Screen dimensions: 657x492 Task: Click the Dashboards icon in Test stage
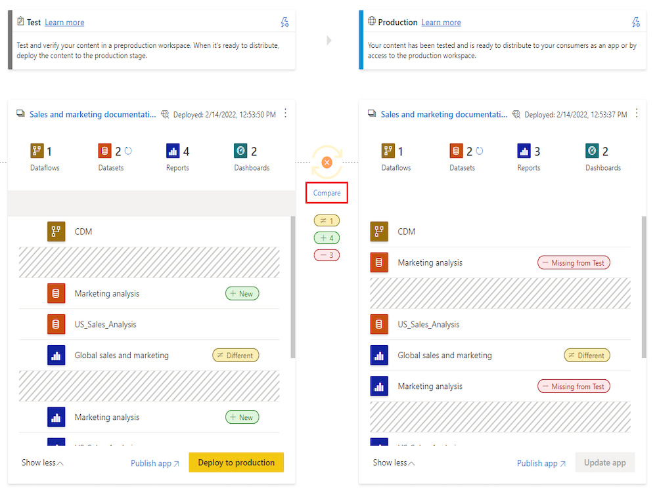[240, 151]
